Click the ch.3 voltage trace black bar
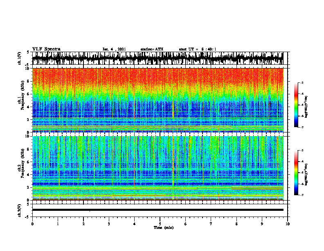This screenshot has width=324, height=251. (157, 210)
